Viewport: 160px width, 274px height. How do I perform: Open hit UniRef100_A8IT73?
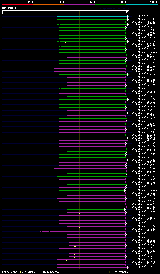(144, 16)
